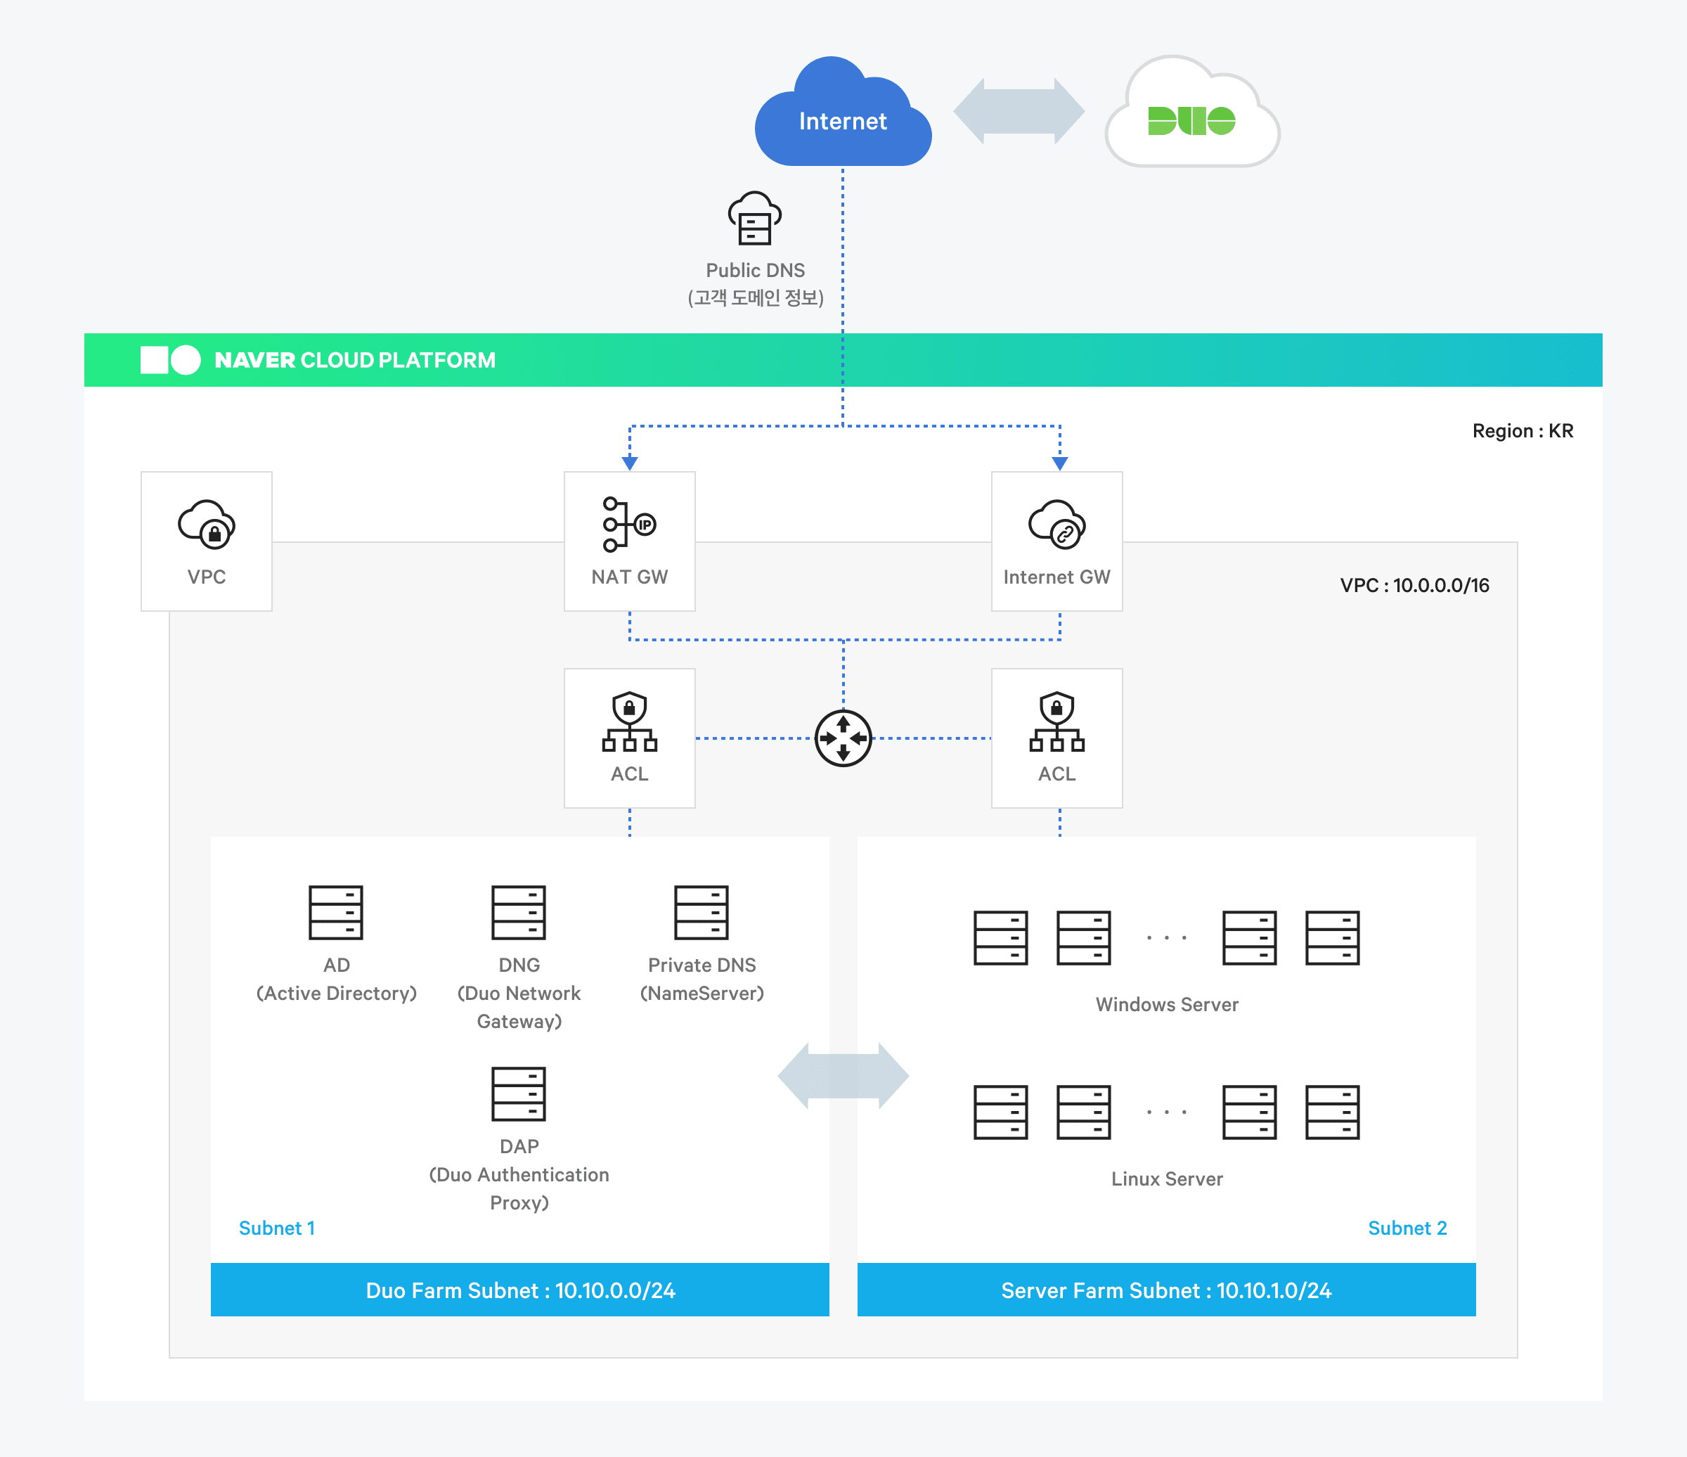Click the Server Farm Subnet blue bar
The height and width of the screenshot is (1457, 1687).
coord(1166,1290)
